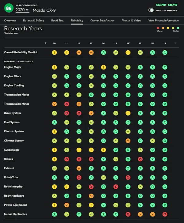Open View Pricing Information link

163,21
